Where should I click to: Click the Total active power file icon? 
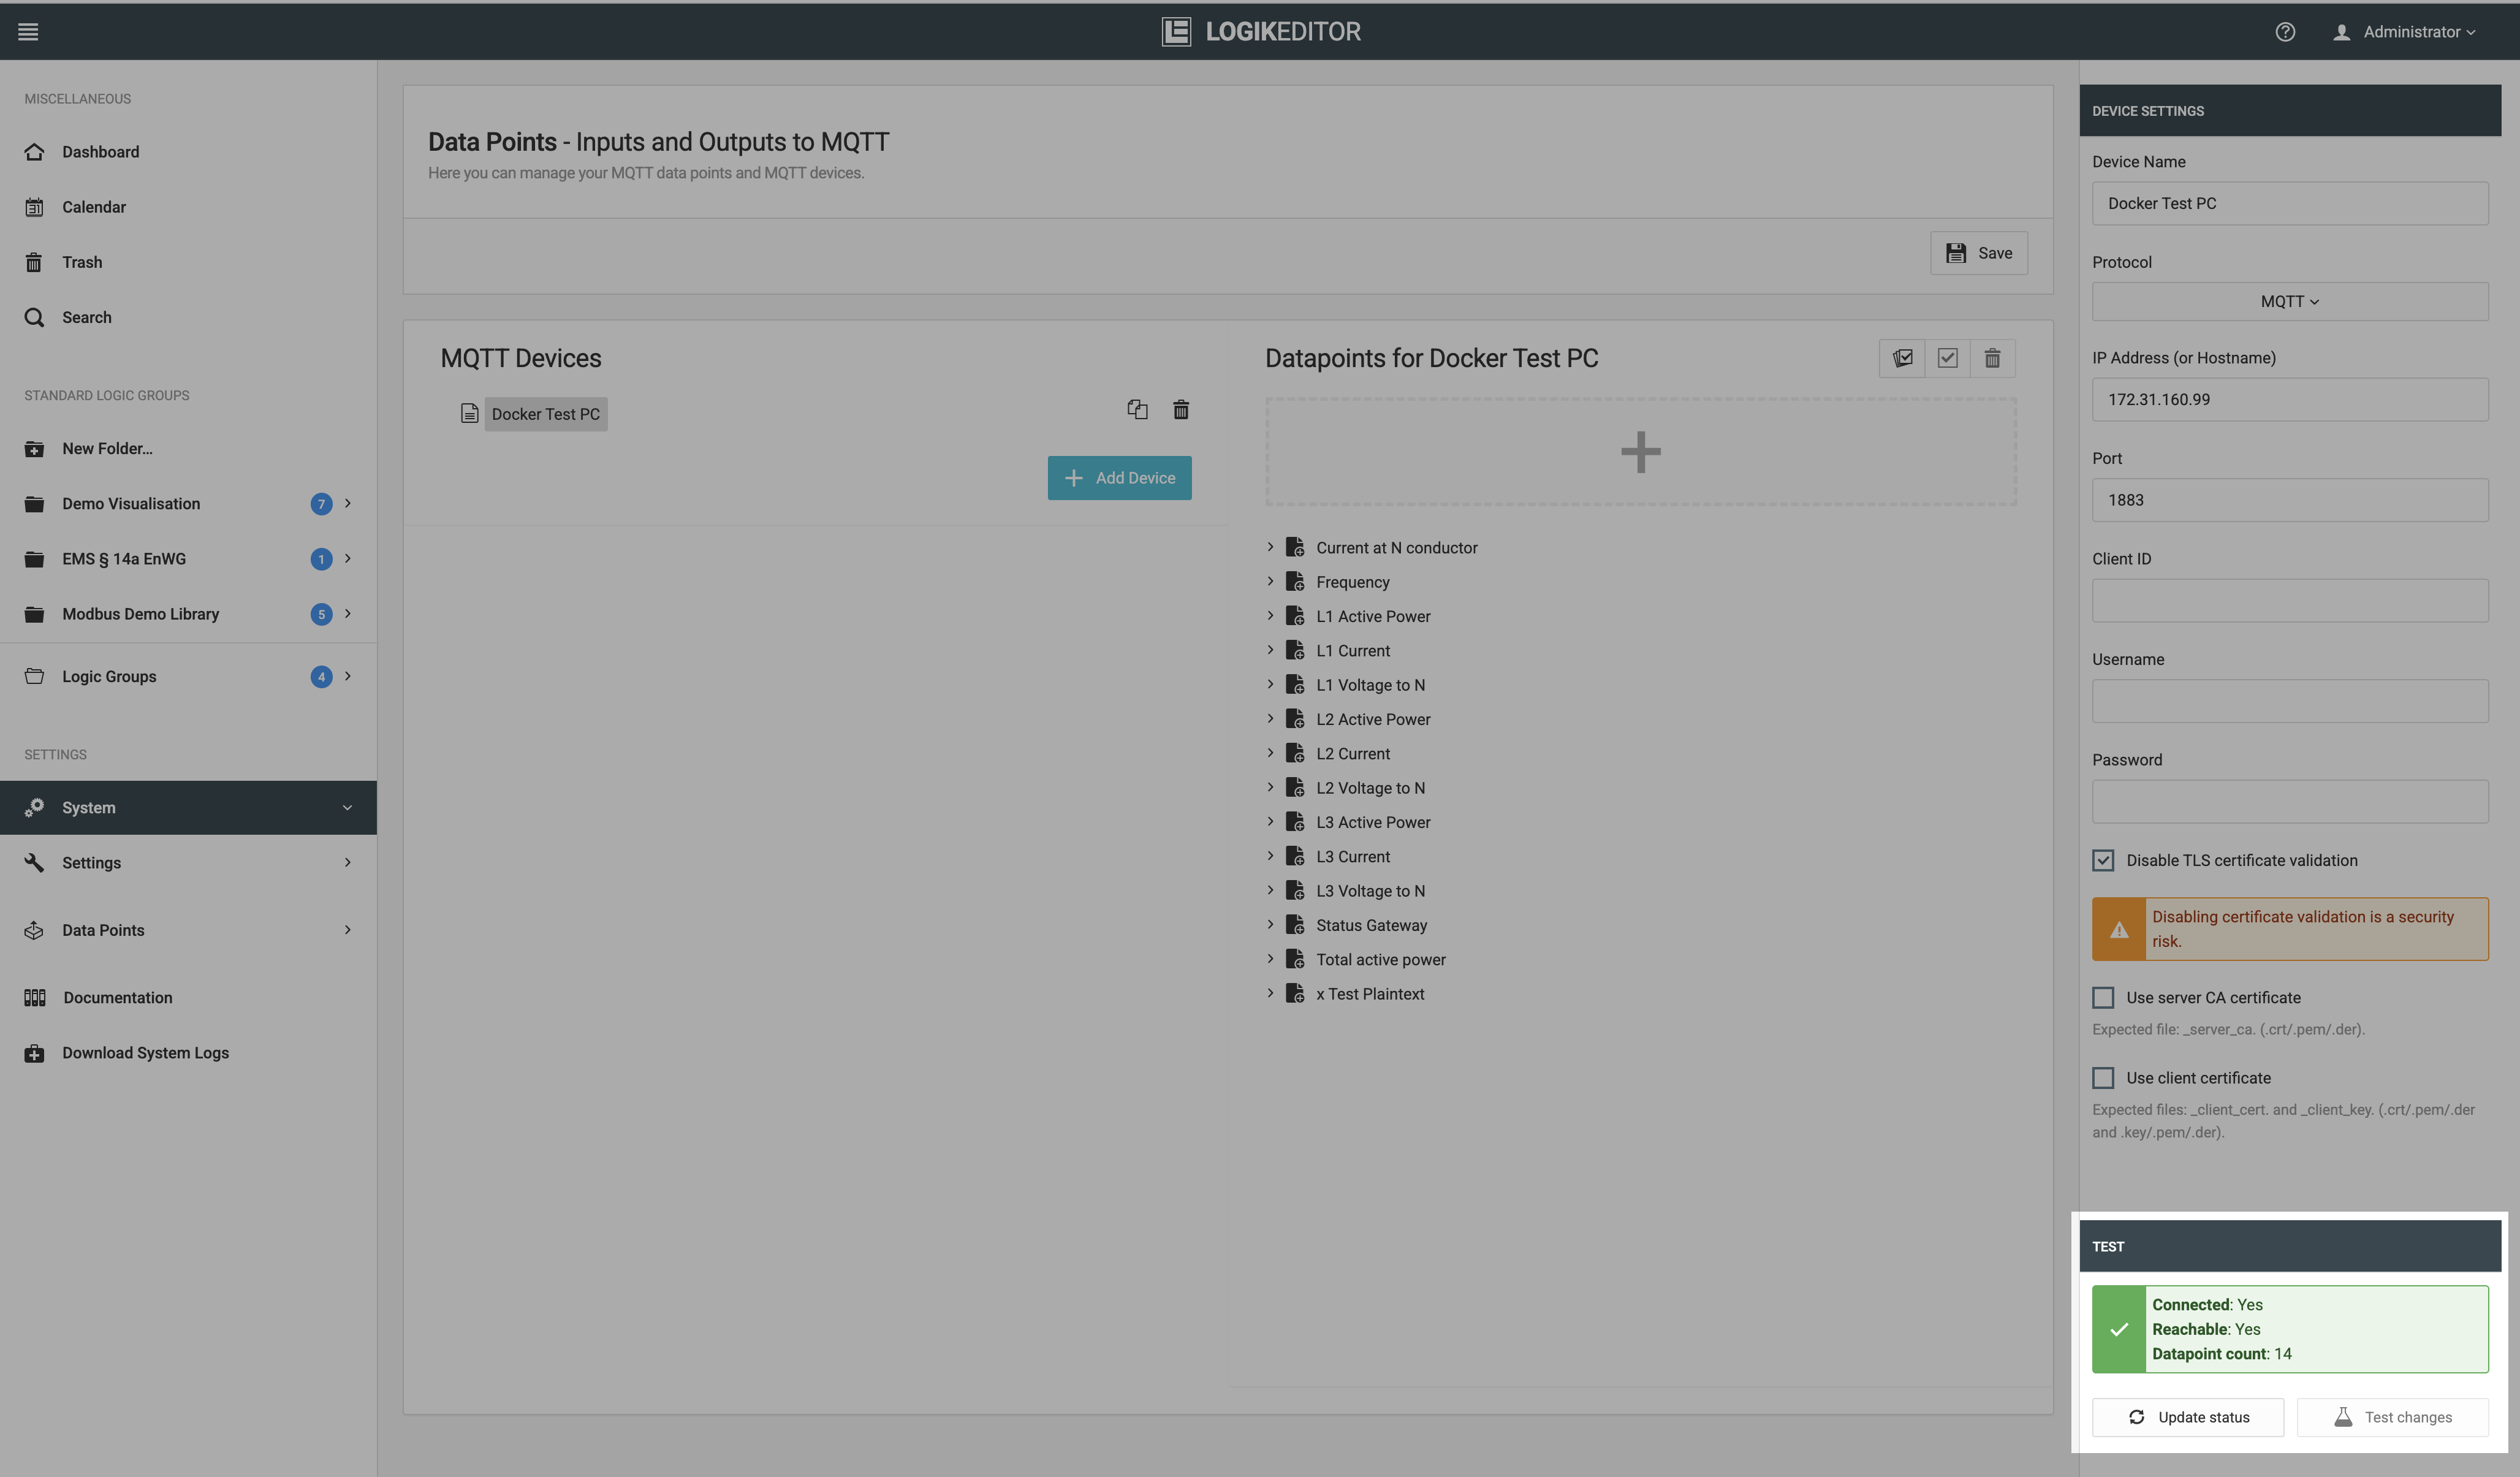point(1295,959)
